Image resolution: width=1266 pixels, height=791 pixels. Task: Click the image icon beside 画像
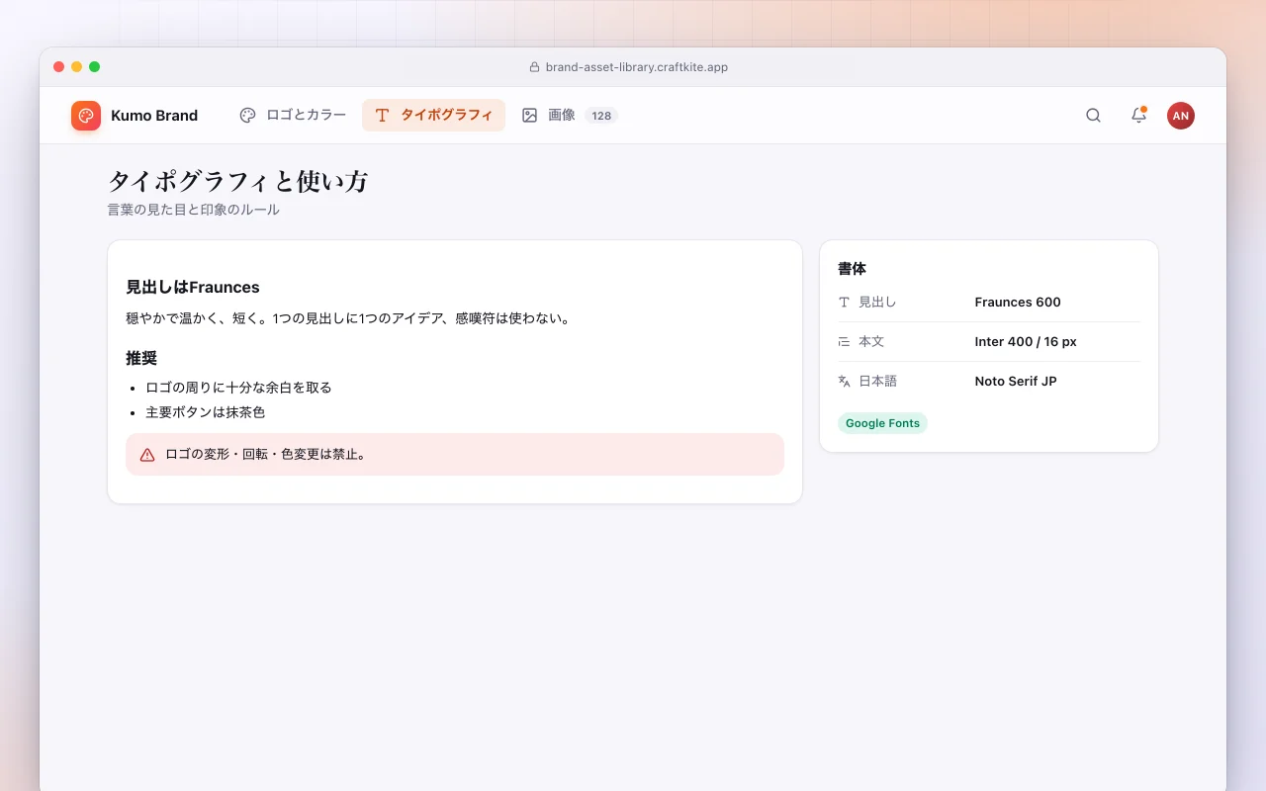pos(529,116)
